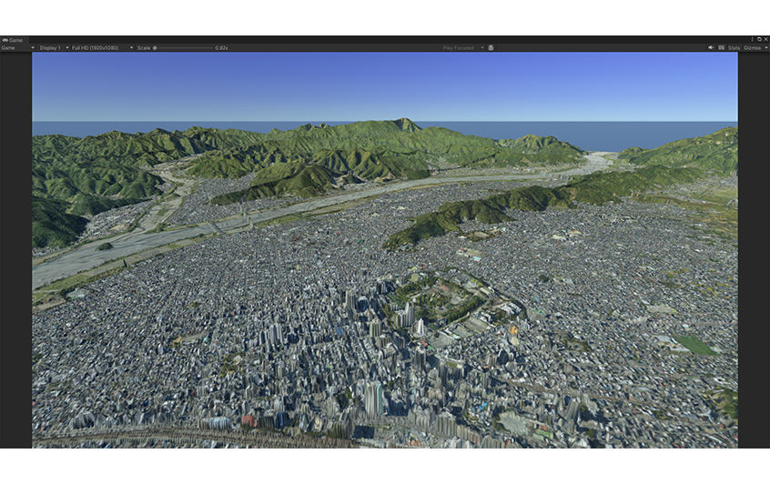Select the Game tab
This screenshot has height=484, width=770.
click(13, 40)
